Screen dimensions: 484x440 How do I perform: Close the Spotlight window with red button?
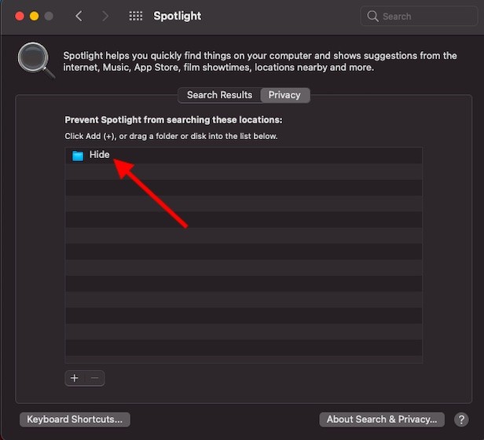click(x=20, y=16)
